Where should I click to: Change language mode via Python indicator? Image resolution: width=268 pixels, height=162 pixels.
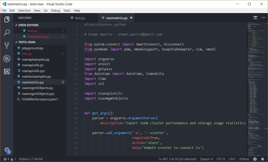[244, 159]
